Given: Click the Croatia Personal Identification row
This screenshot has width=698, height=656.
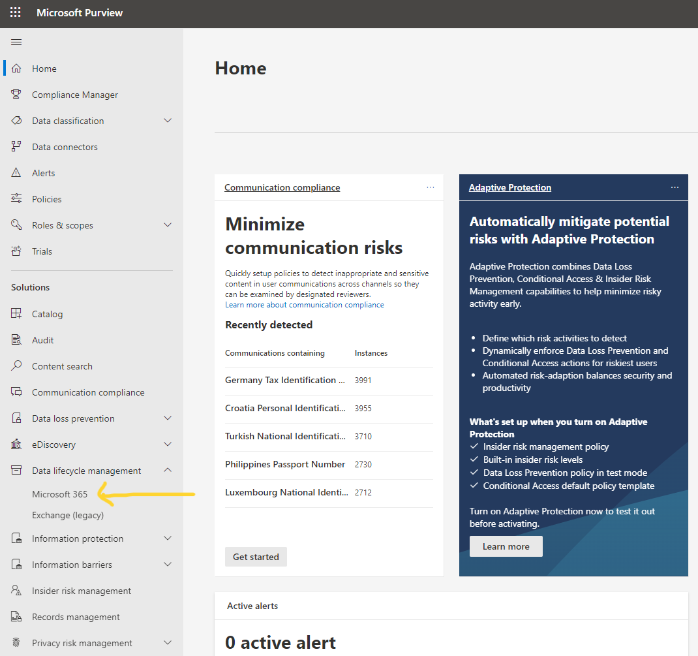Looking at the screenshot, I should point(329,409).
